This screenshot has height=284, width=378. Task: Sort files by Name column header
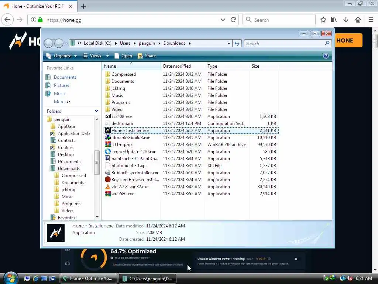(x=131, y=66)
